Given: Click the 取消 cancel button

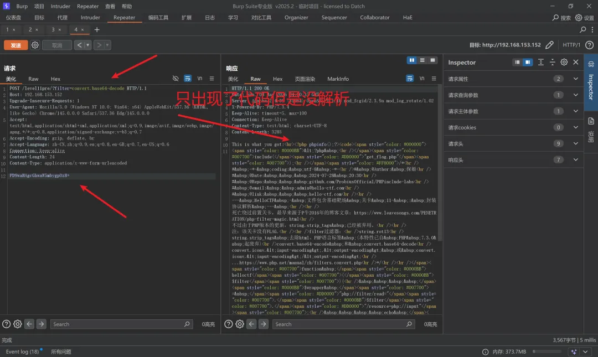Looking at the screenshot, I should (57, 45).
